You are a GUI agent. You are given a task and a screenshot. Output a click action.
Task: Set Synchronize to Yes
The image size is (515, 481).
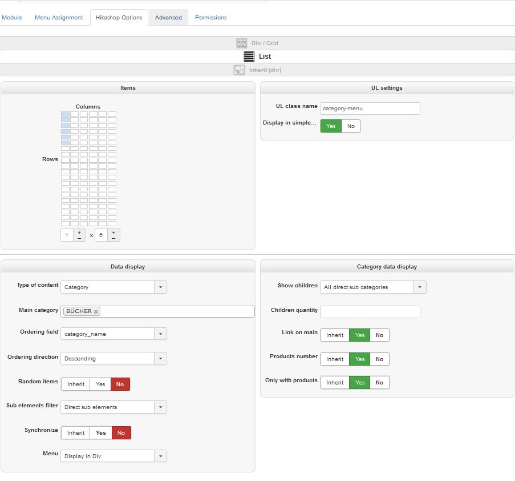pos(101,432)
